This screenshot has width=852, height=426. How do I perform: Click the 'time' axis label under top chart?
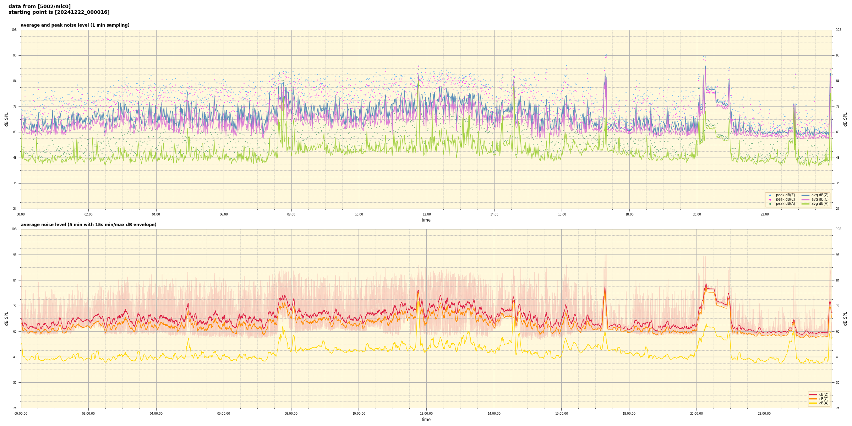(x=426, y=220)
